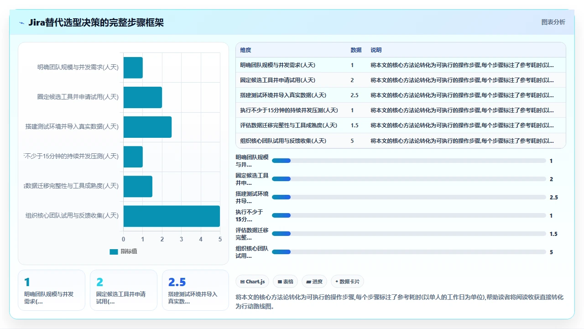Click the 维度 table column header
The height and width of the screenshot is (329, 584).
pos(246,50)
